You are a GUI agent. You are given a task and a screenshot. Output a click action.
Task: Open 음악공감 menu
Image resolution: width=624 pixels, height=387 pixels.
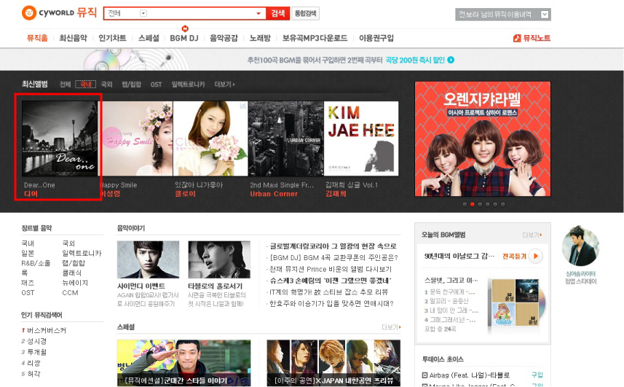pos(224,38)
